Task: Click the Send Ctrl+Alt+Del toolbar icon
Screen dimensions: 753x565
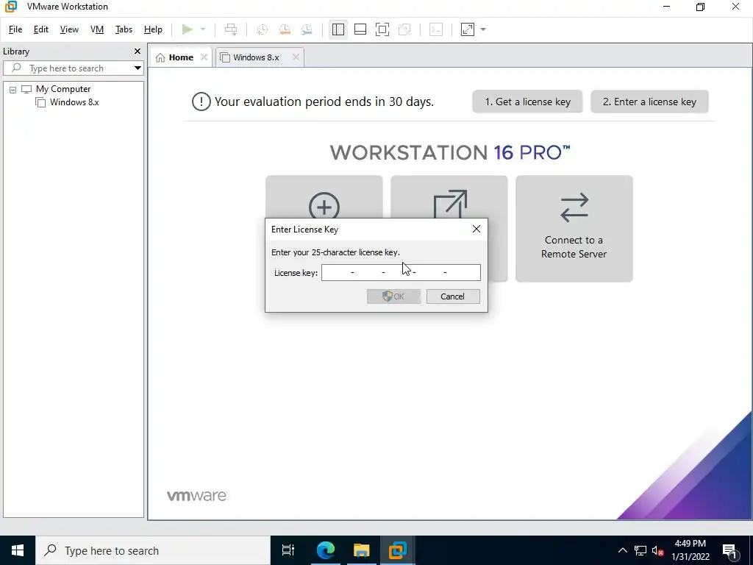Action: point(231,29)
